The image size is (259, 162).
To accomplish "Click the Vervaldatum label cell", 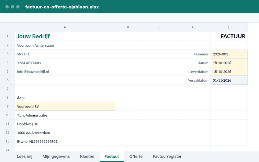I will 193,80.
